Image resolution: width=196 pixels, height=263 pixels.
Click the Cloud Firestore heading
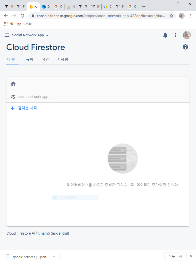click(36, 47)
